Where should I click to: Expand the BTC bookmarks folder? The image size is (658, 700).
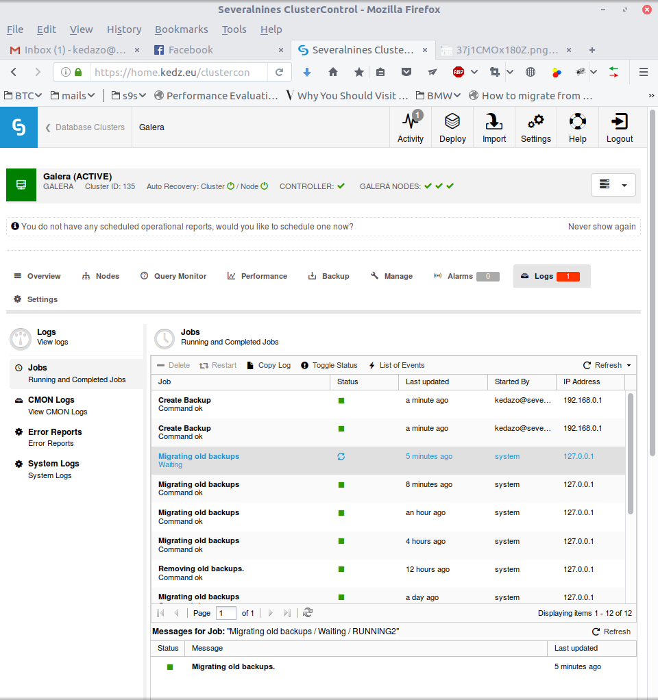(23, 95)
